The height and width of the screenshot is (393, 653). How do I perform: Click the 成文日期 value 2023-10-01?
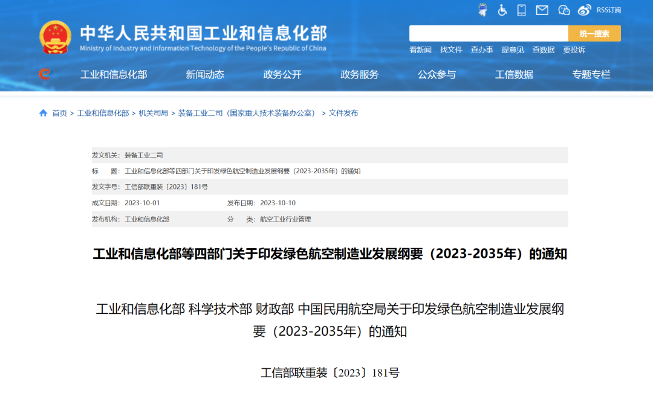tap(142, 203)
